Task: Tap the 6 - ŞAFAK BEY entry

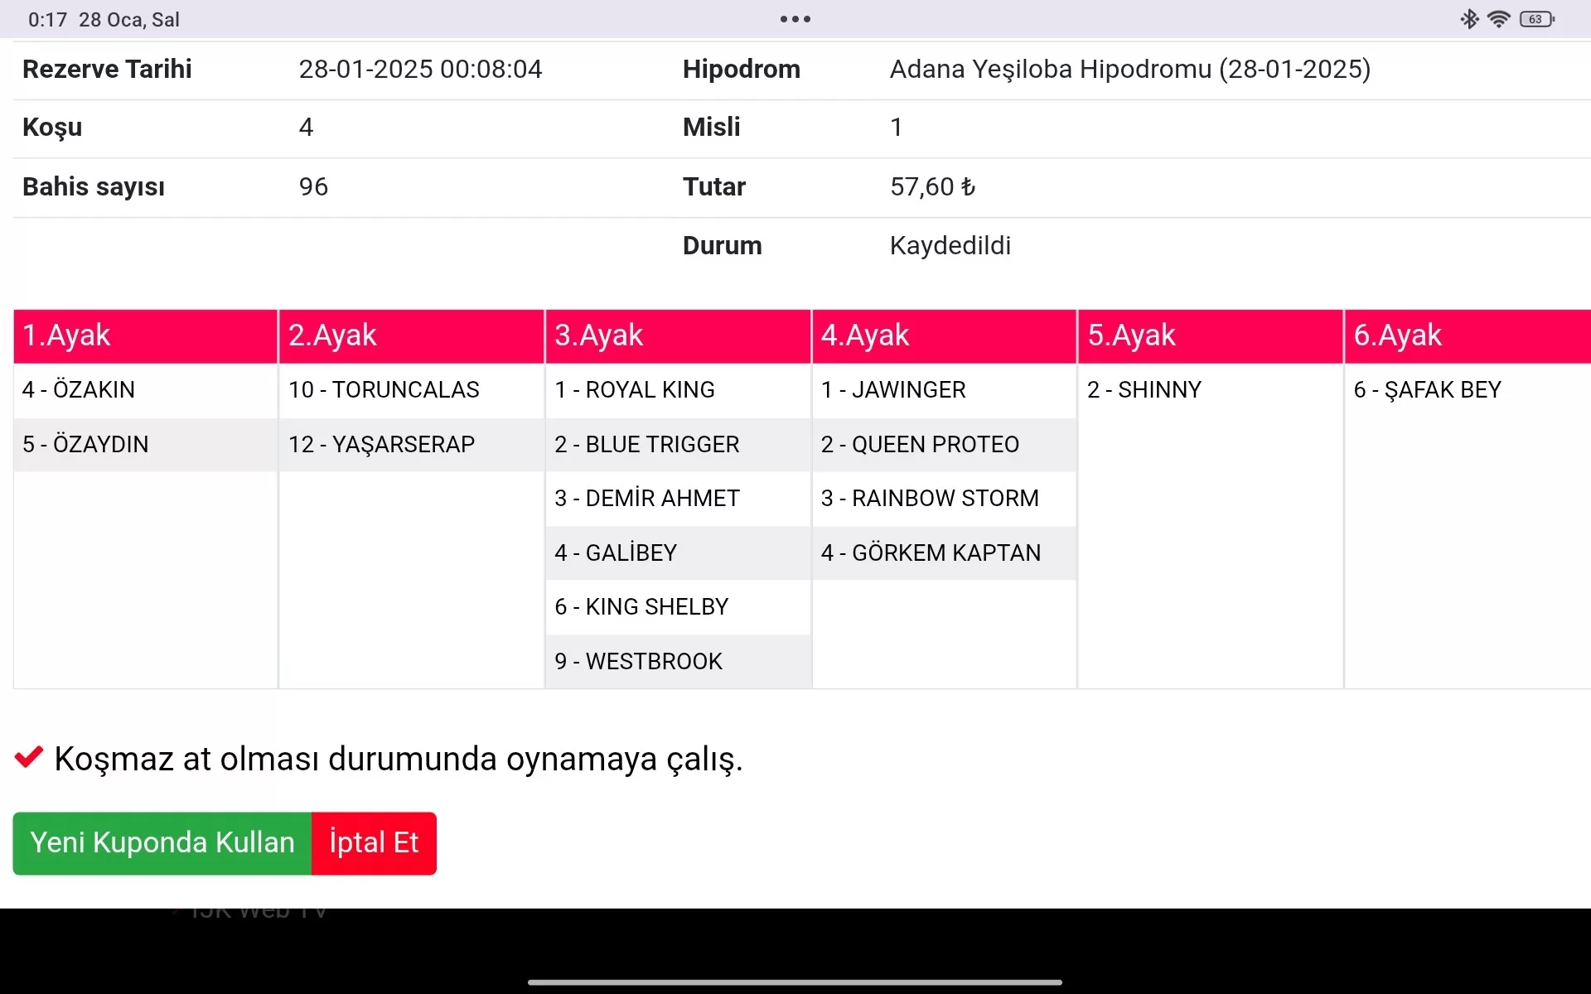Action: coord(1427,389)
